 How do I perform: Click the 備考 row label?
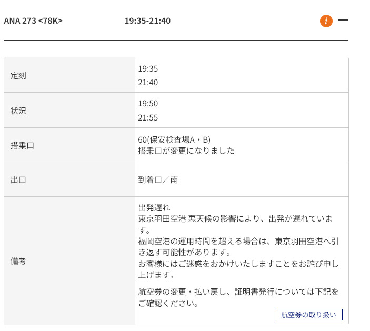(18, 261)
